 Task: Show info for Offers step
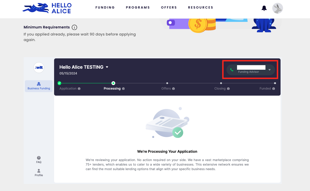tap(173, 89)
